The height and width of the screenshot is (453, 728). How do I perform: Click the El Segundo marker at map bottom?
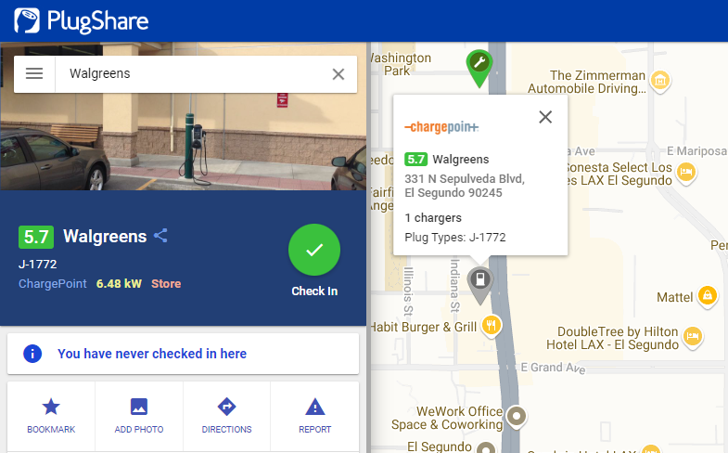[487, 447]
